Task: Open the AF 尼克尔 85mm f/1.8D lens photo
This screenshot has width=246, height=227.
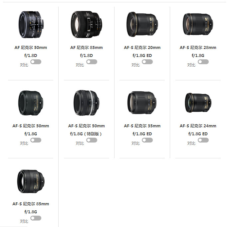Action: click(x=87, y=24)
